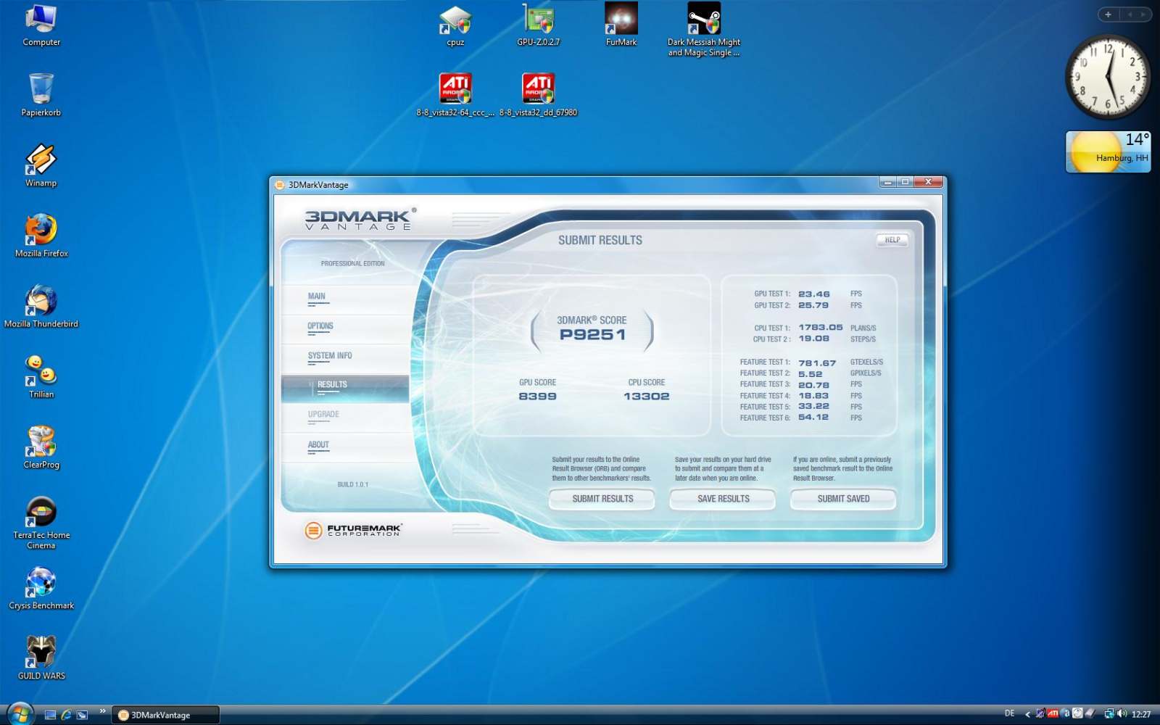The height and width of the screenshot is (725, 1160).
Task: Go to the MAIN section
Action: coord(317,297)
